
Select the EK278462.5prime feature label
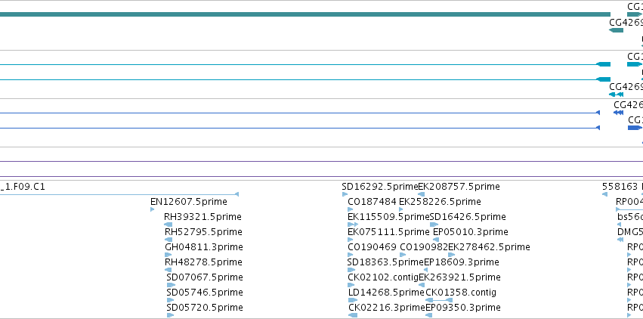tap(489, 247)
